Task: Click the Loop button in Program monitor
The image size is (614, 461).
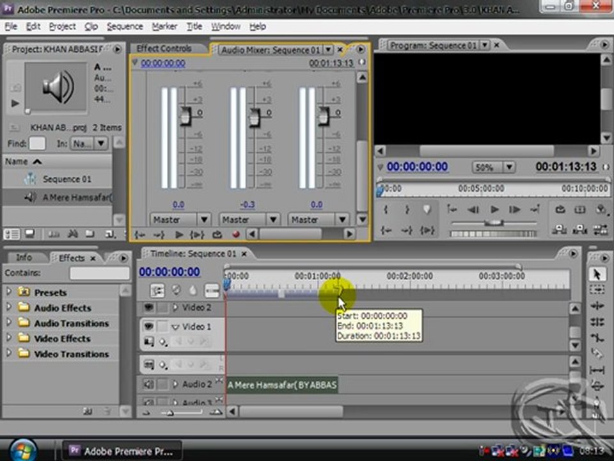Action: click(x=560, y=210)
